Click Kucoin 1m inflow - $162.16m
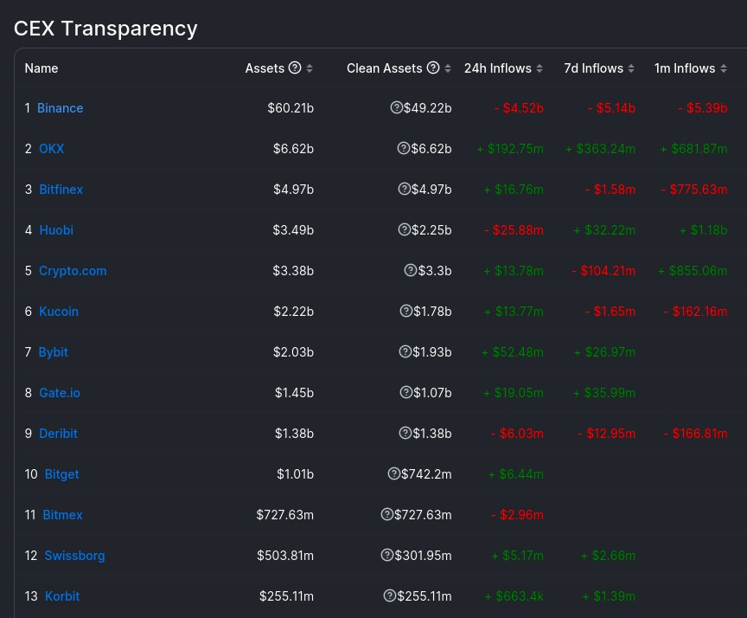 [x=695, y=312]
